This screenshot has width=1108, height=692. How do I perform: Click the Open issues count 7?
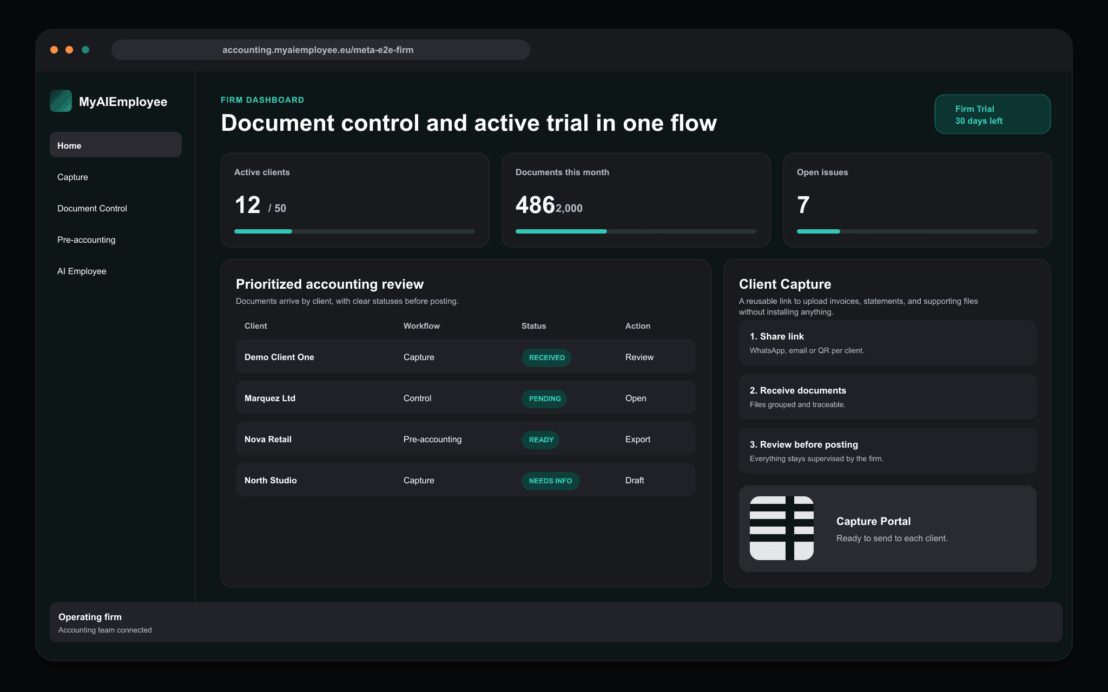pyautogui.click(x=803, y=205)
